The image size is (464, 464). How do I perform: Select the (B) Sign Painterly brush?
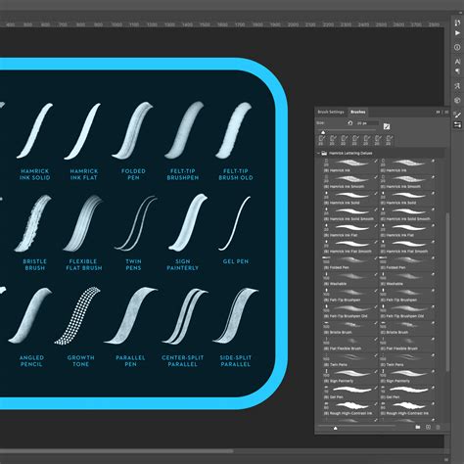coord(350,376)
